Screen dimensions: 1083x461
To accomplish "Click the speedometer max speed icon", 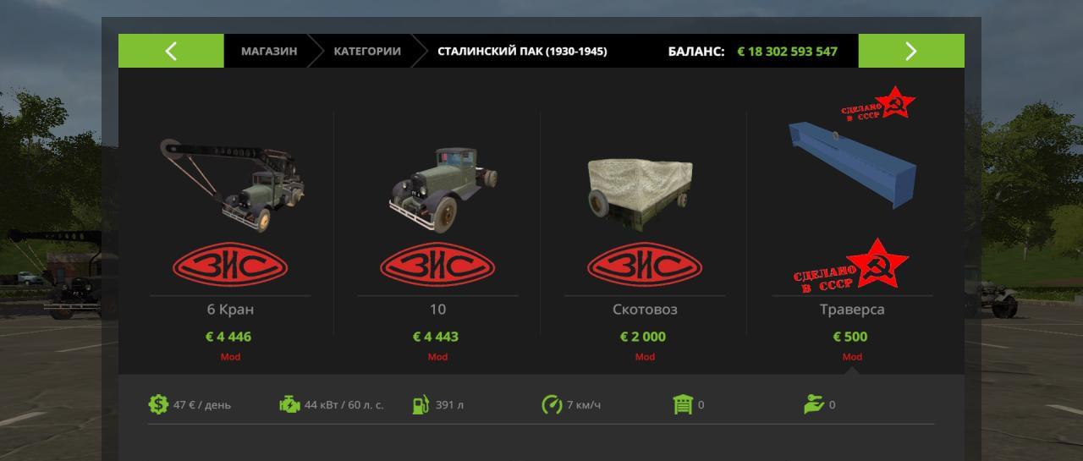I will [552, 404].
